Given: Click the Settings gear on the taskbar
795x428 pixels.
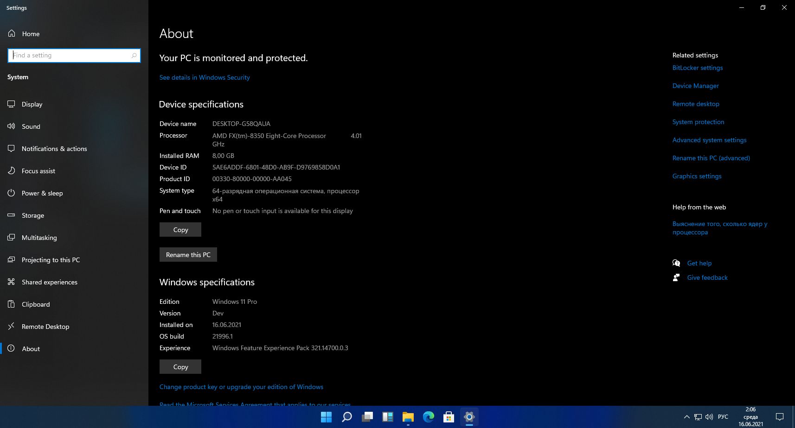Looking at the screenshot, I should [469, 417].
